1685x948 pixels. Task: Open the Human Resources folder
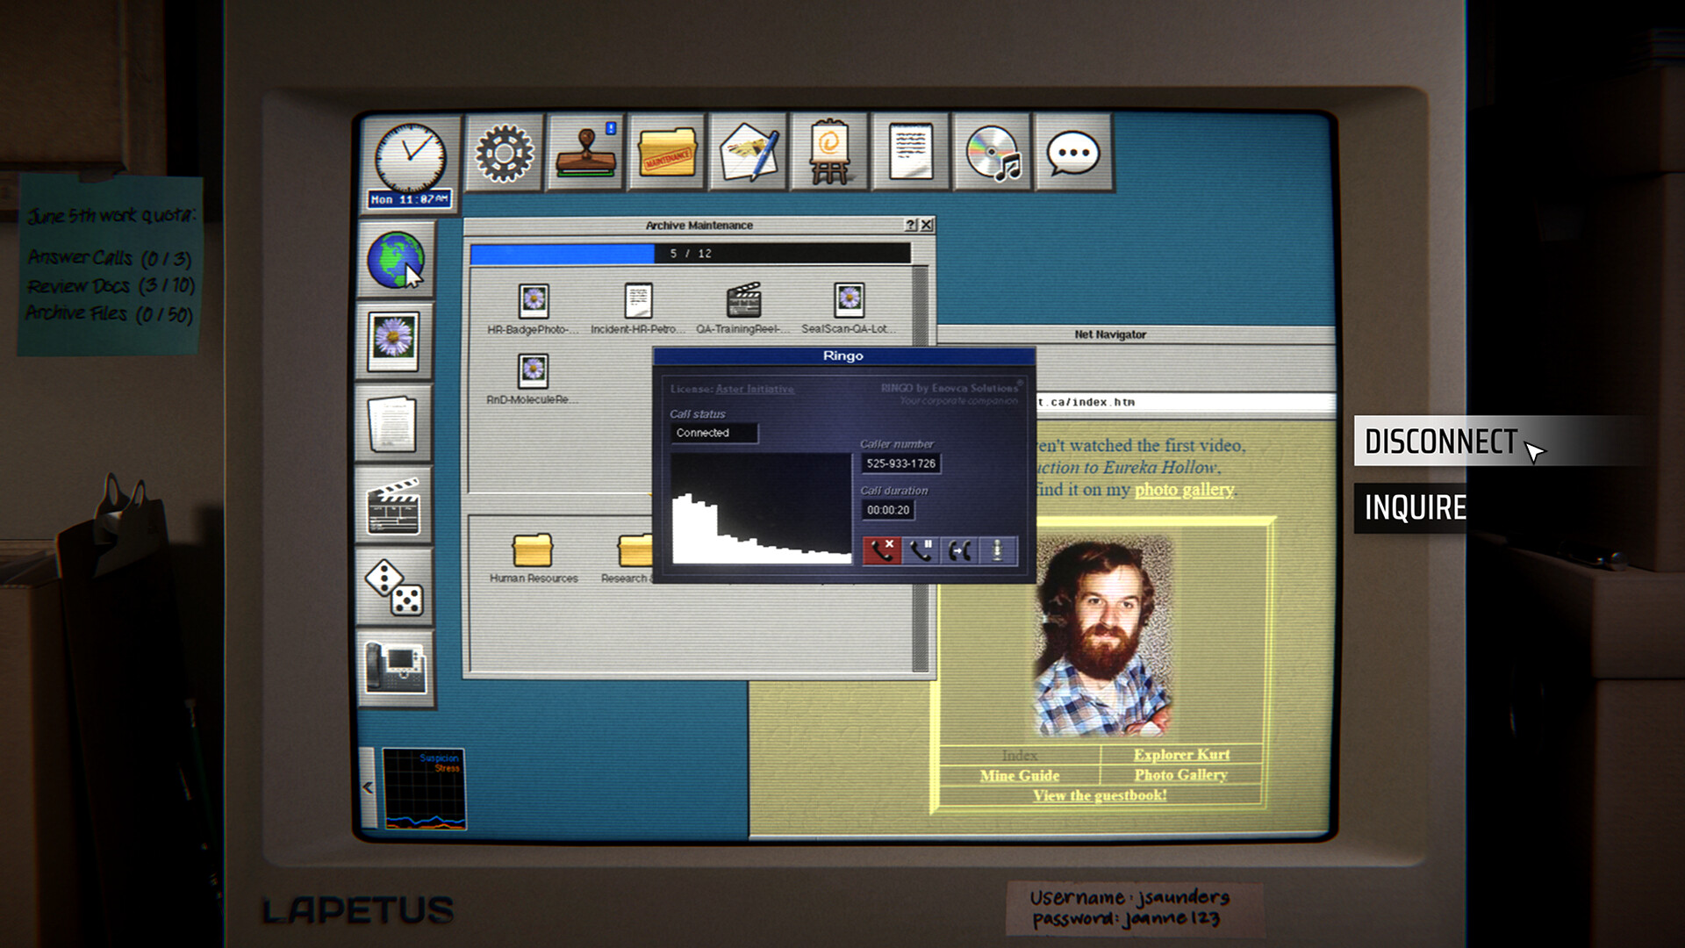click(x=534, y=558)
